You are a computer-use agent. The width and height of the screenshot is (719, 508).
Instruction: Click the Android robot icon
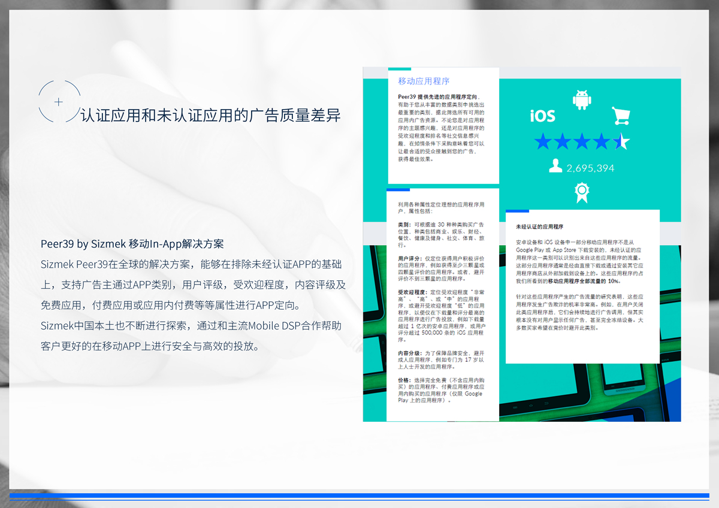click(x=581, y=99)
